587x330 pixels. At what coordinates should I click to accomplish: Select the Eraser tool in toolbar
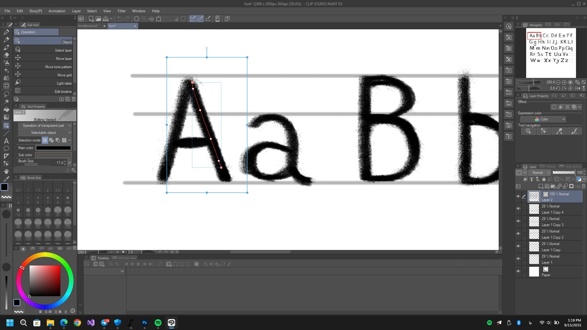coord(6,55)
